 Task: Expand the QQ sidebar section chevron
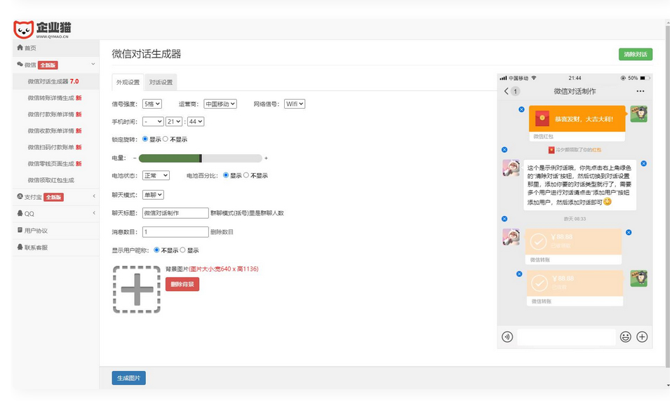click(x=94, y=213)
